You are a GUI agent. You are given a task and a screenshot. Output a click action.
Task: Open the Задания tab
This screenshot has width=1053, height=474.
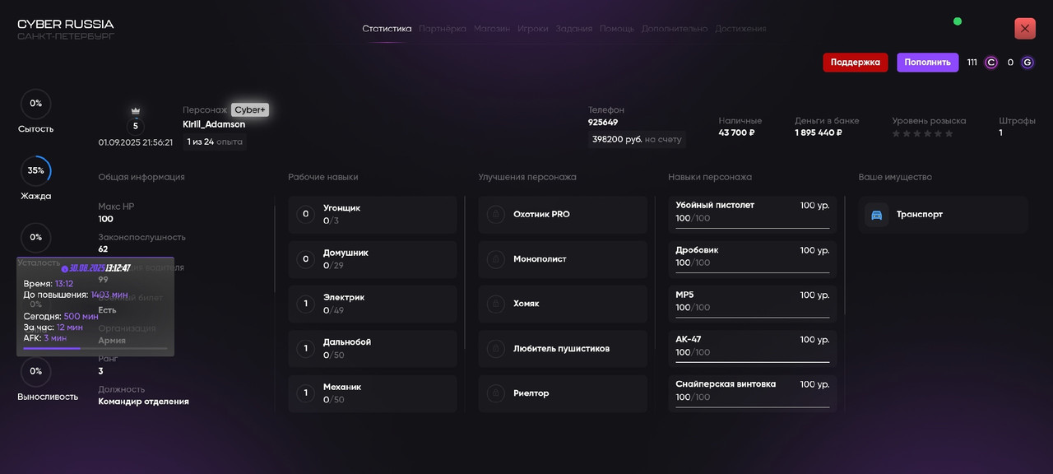point(573,29)
